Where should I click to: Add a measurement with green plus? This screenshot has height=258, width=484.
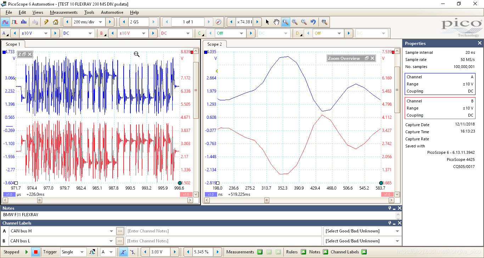click(x=260, y=252)
